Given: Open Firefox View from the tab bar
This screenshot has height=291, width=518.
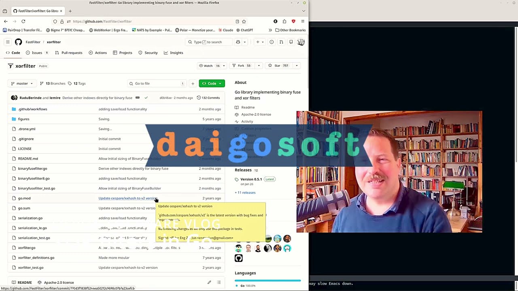Looking at the screenshot, I should [5, 11].
